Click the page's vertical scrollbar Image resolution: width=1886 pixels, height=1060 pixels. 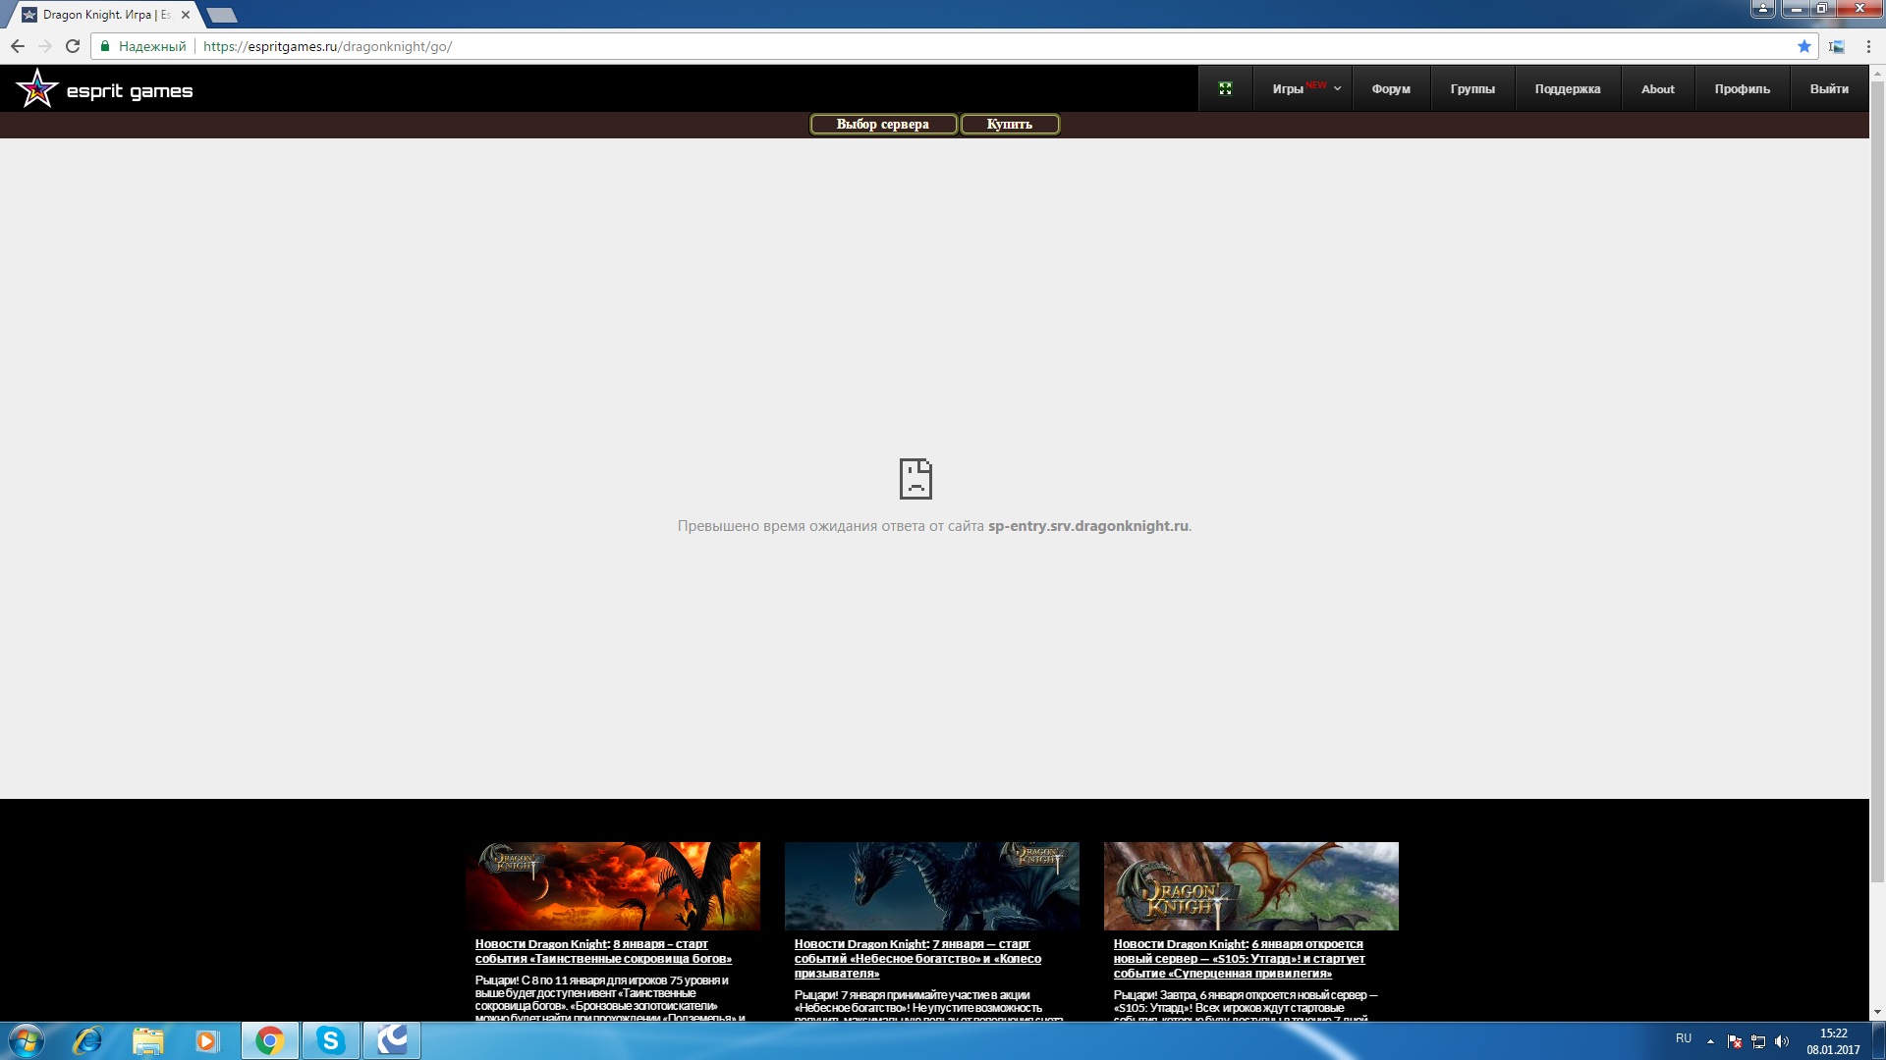[1876, 491]
